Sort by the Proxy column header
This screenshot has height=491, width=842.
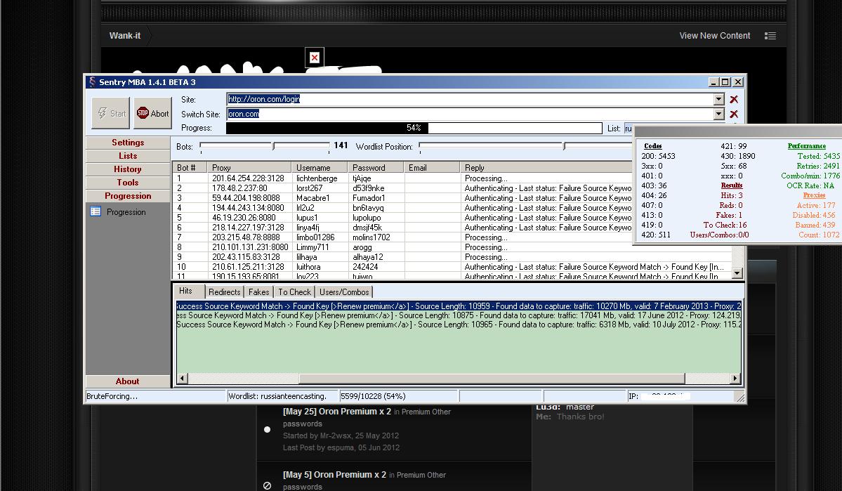250,168
